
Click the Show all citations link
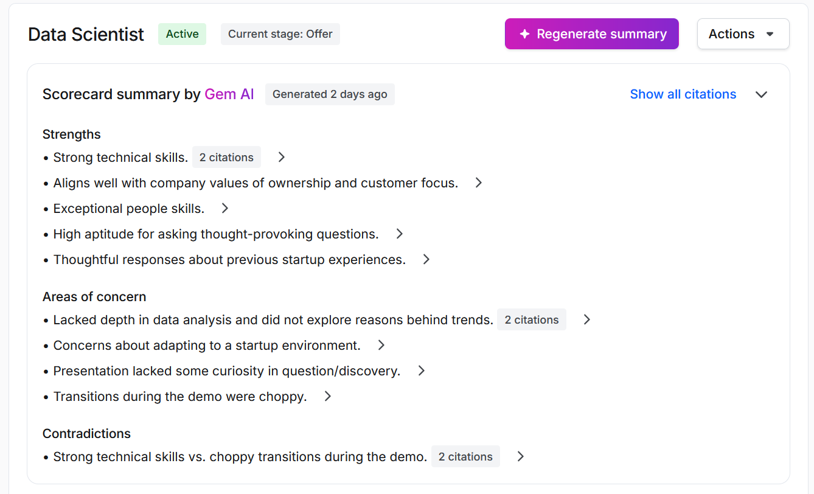[683, 94]
